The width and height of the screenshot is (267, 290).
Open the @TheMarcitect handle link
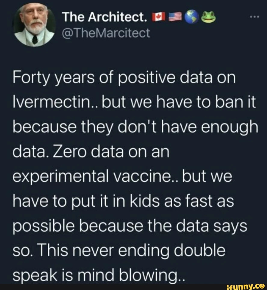[x=106, y=33]
